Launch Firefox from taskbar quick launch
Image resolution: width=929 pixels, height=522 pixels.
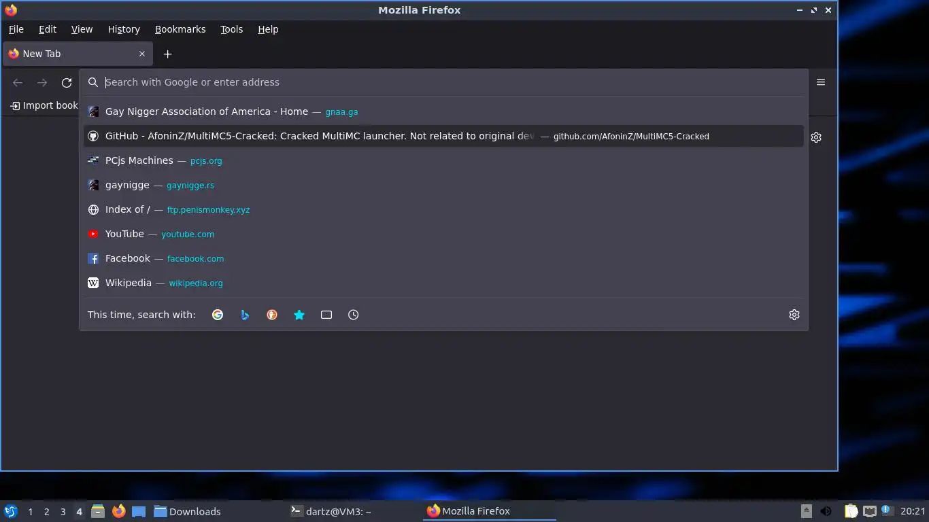point(118,511)
